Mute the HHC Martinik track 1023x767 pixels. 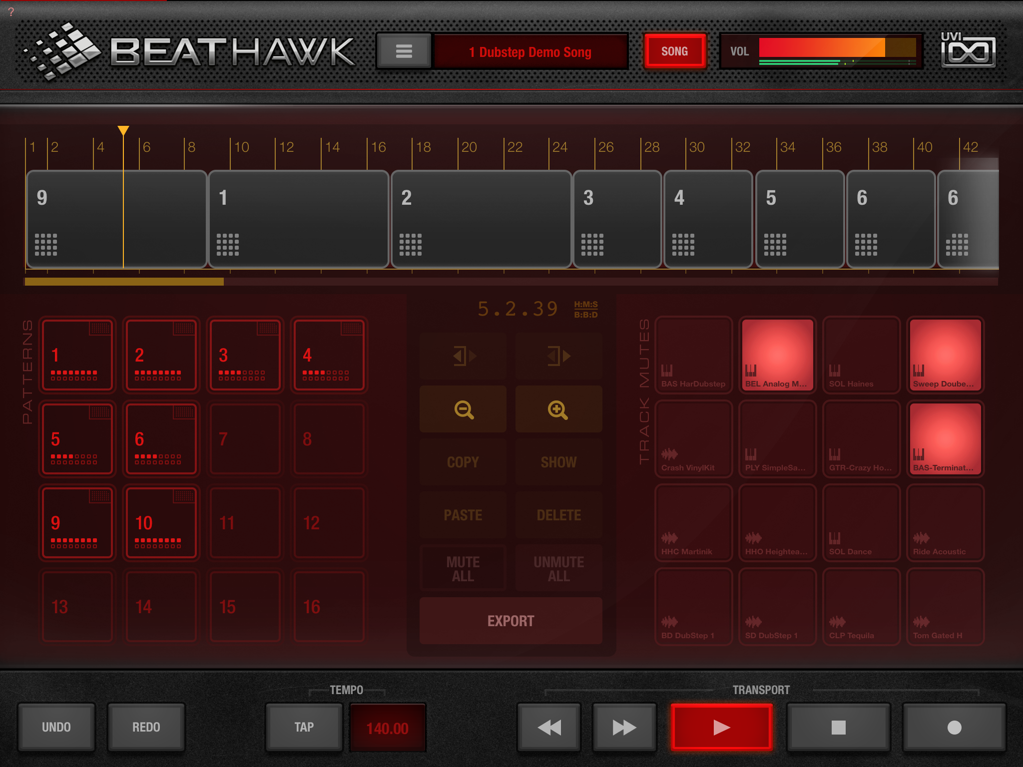pos(693,522)
